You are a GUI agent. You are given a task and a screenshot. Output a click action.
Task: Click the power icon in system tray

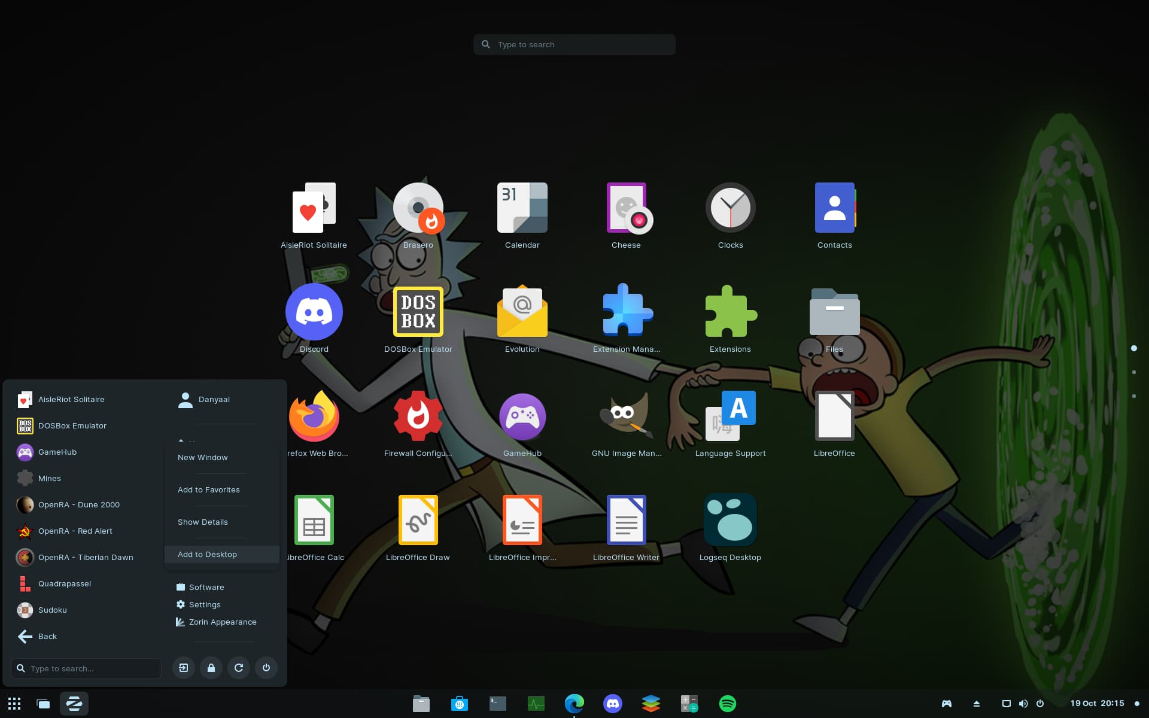click(x=1040, y=704)
